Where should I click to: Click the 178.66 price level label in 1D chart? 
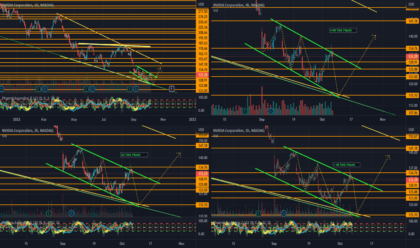(203, 49)
